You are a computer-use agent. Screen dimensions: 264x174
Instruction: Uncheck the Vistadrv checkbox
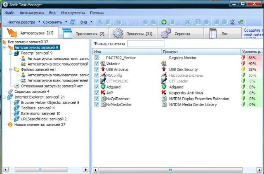click(97, 63)
